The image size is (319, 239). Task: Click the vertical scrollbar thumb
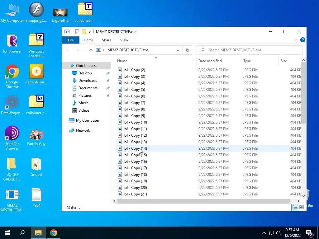pyautogui.click(x=303, y=93)
